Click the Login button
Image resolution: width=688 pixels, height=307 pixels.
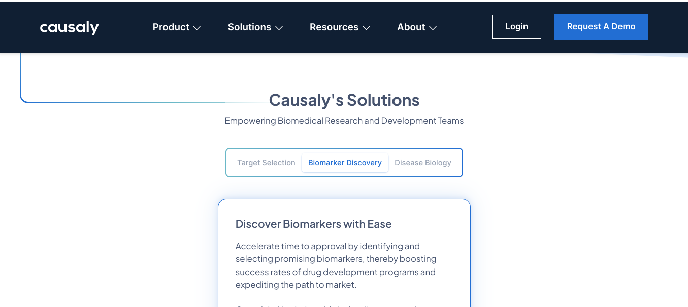tap(516, 26)
